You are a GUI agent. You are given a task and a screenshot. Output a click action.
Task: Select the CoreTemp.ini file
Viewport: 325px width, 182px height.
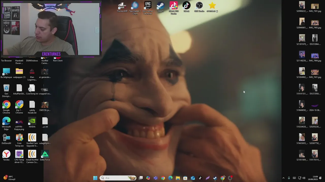click(32, 90)
